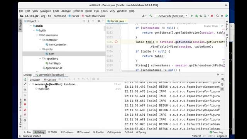
Task: Click the Profiler run icon in toolbar
Action: click(205, 16)
